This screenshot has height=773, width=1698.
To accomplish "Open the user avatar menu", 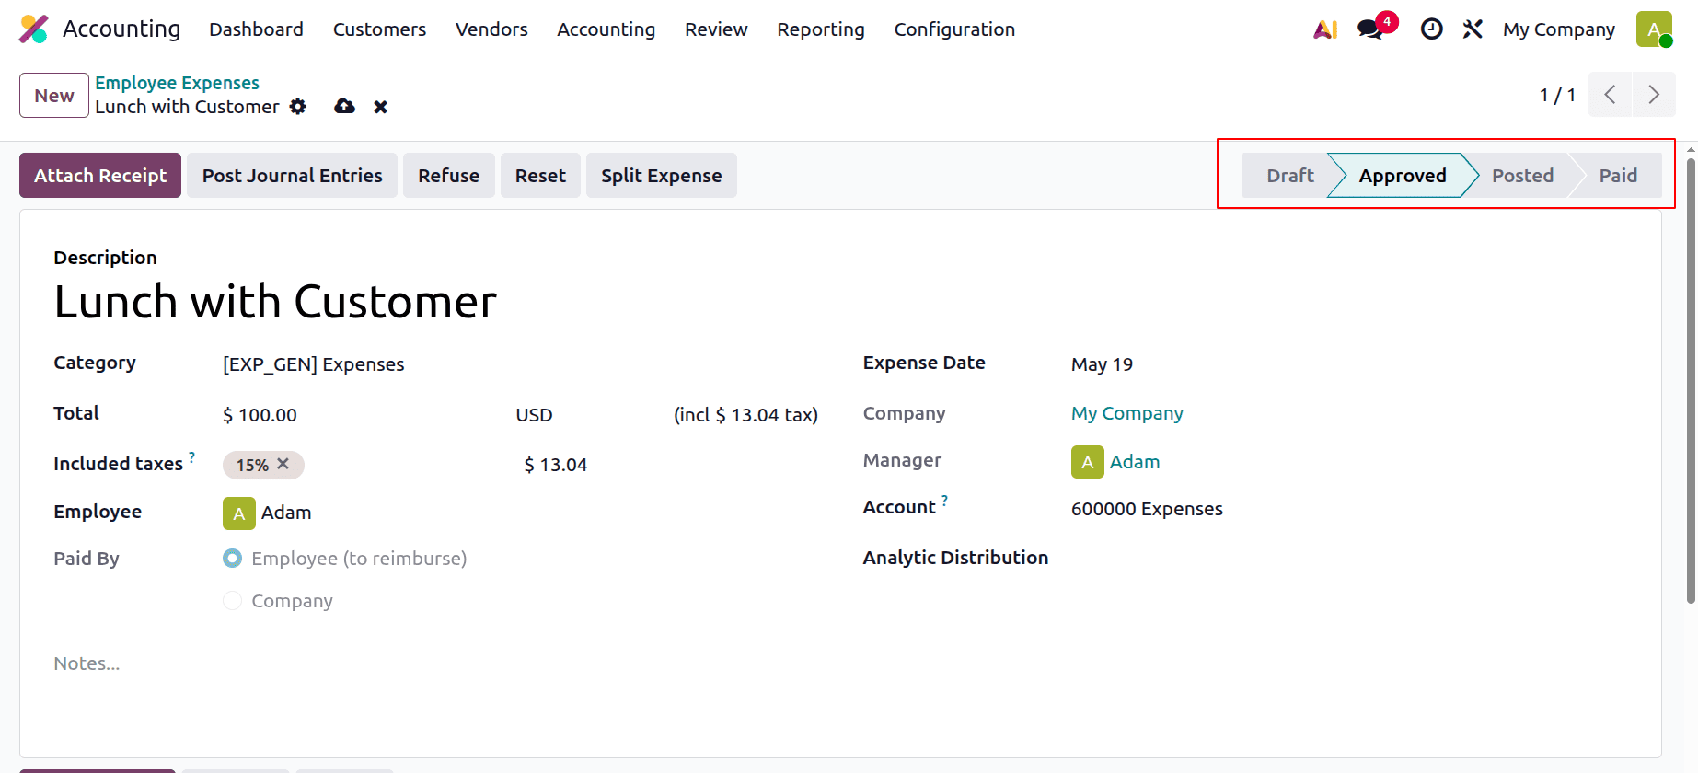I will pyautogui.click(x=1654, y=29).
